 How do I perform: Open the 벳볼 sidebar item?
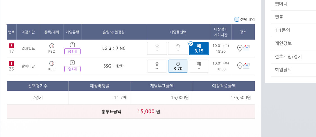pyautogui.click(x=279, y=17)
